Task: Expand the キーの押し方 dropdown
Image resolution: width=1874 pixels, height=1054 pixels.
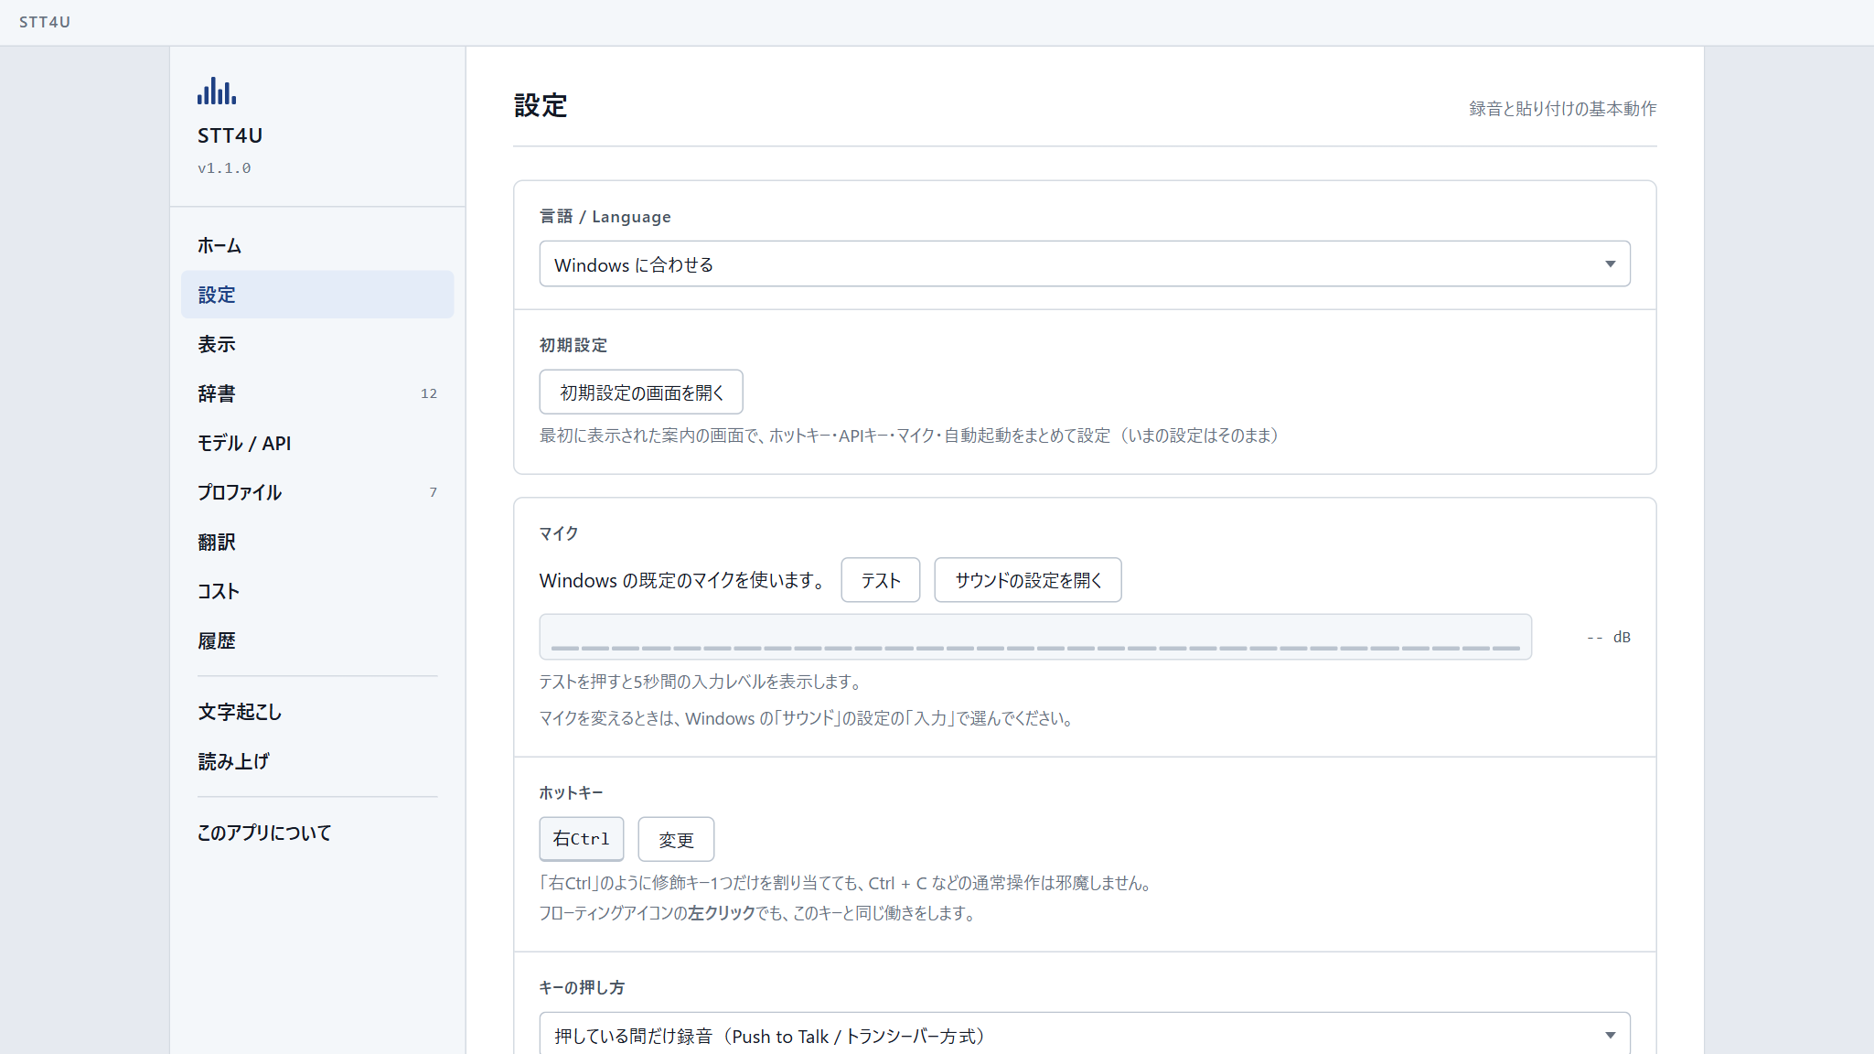Action: click(1085, 1035)
